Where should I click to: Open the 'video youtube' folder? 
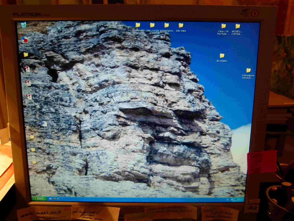point(152,25)
